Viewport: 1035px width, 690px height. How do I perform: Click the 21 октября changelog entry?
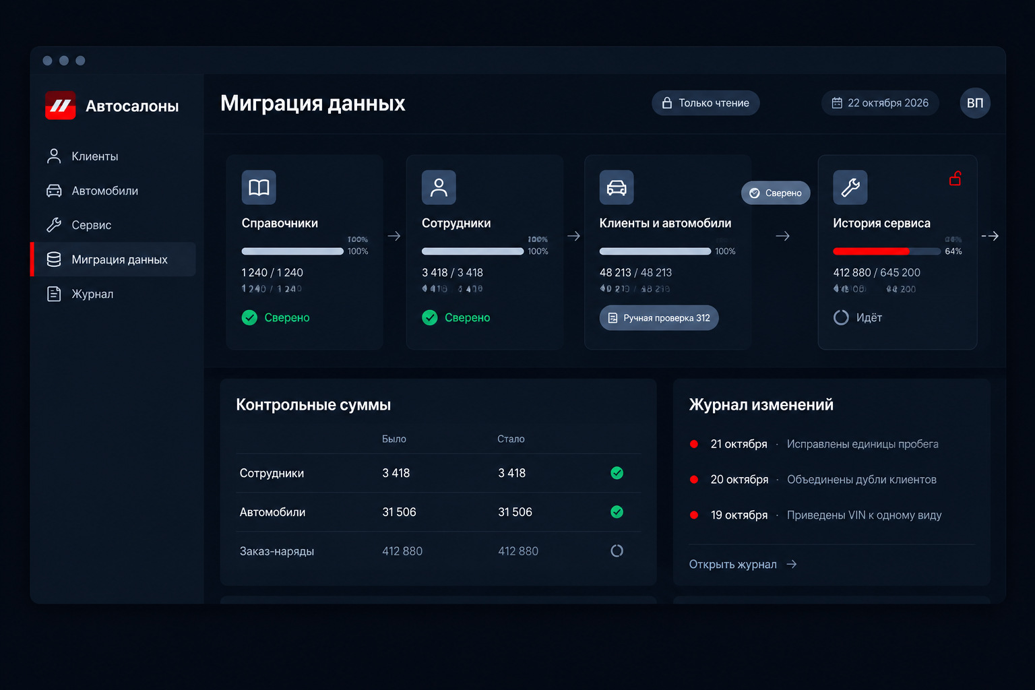814,444
